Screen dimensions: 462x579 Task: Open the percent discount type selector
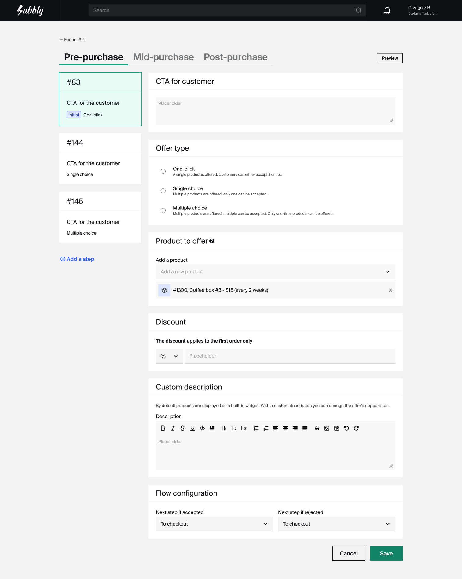[169, 356]
